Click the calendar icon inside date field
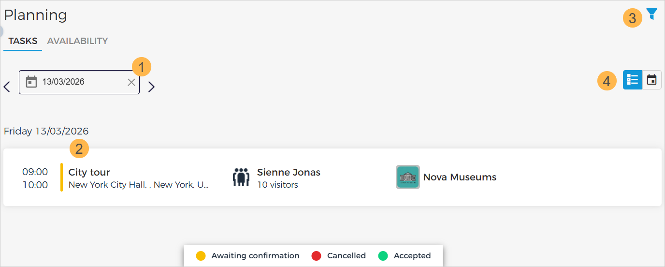 [31, 82]
